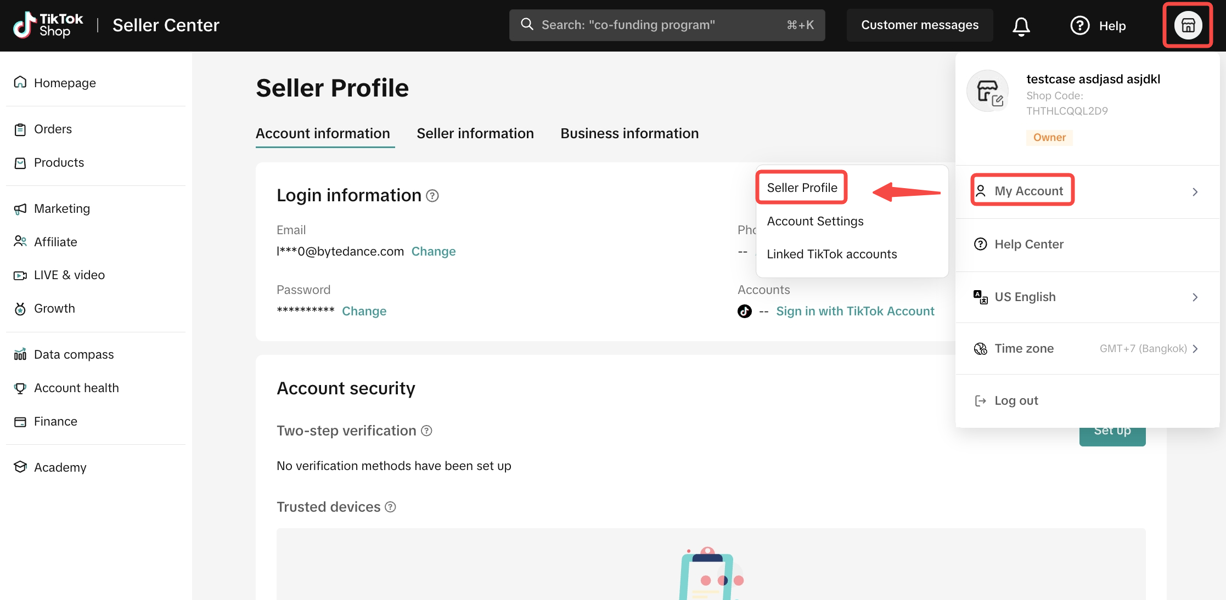This screenshot has height=600, width=1226.
Task: Expand the My Account submenu chevron
Action: point(1195,192)
